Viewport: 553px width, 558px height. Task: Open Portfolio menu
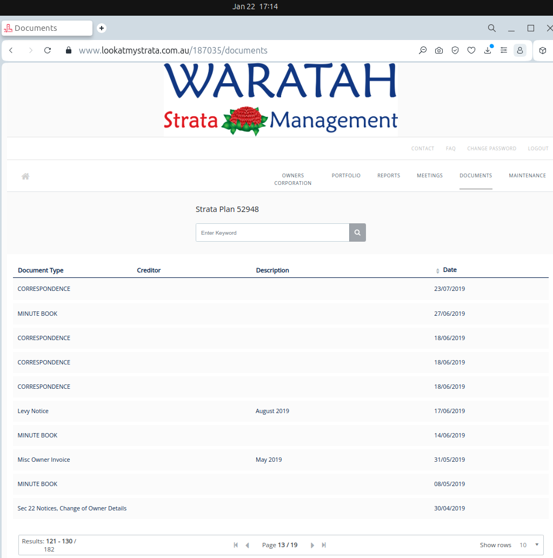pos(346,175)
